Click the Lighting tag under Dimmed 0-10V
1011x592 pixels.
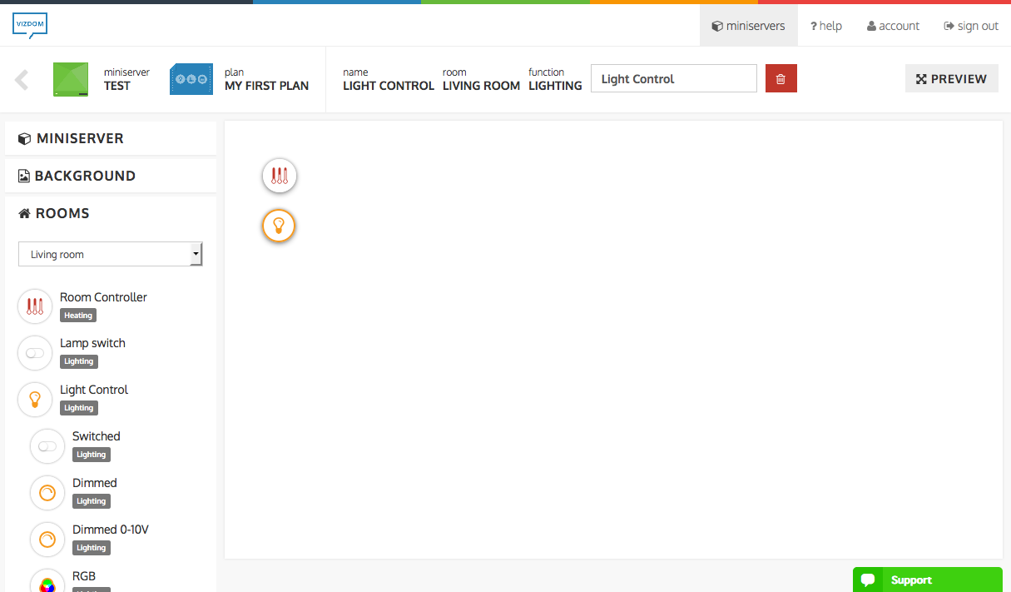pyautogui.click(x=92, y=548)
